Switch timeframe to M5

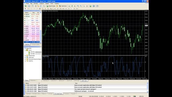[x=58, y=9]
